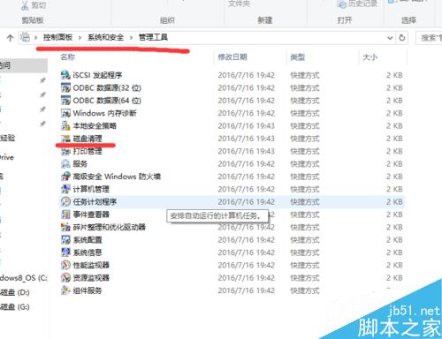Click the 组件服务 icon
Image resolution: width=442 pixels, height=339 pixels.
pos(65,290)
